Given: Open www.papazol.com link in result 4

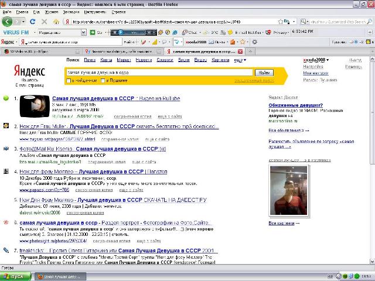Looking at the screenshot, I should [x=45, y=190].
